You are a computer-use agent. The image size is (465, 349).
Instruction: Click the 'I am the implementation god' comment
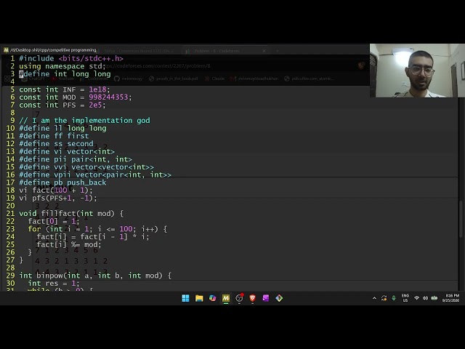[x=84, y=121]
